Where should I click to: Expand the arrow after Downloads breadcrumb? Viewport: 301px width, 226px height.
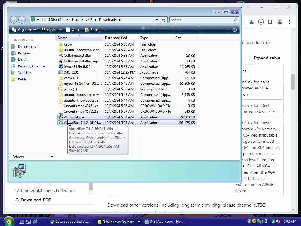[x=120, y=20]
